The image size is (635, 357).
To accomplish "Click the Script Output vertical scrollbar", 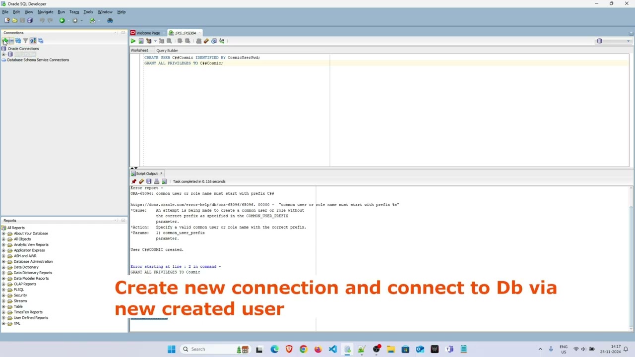I will click(x=631, y=258).
